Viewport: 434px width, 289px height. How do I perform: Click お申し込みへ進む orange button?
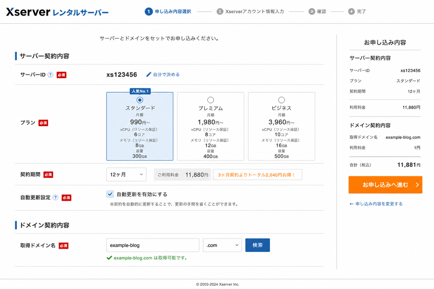[385, 185]
